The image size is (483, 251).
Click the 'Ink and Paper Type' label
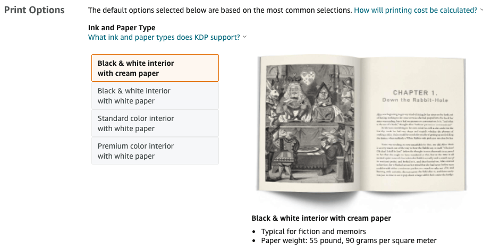tap(122, 28)
